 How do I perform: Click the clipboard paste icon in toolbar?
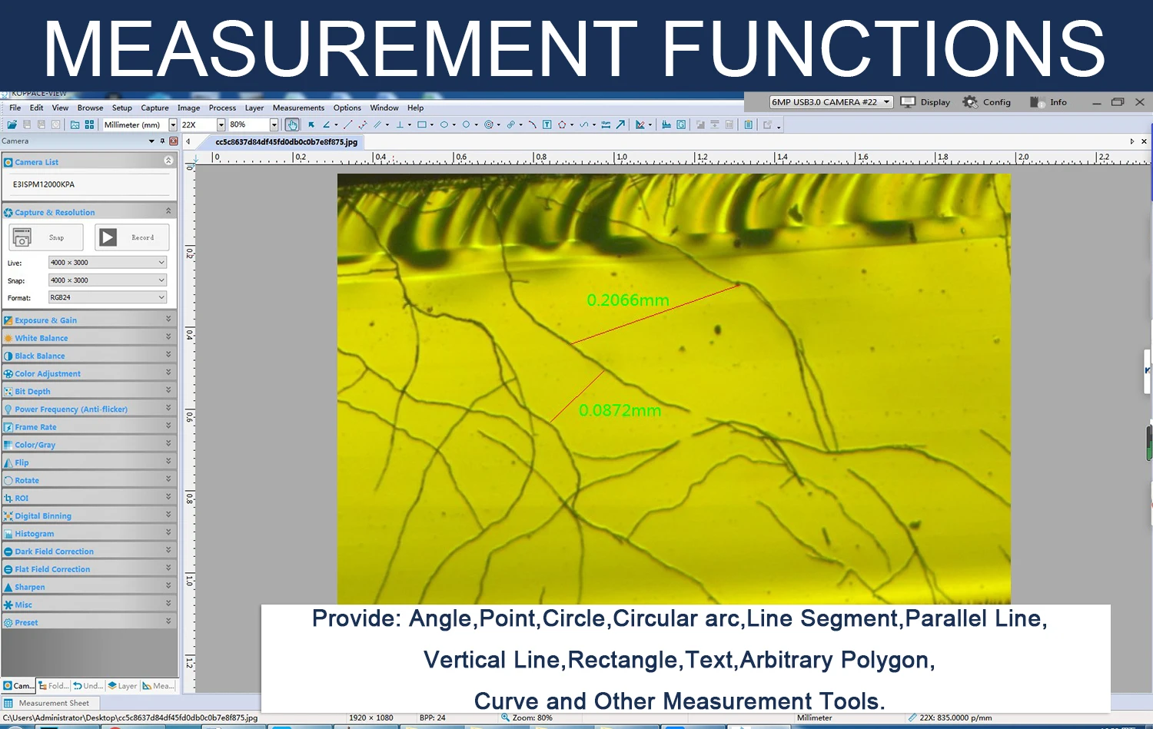748,124
